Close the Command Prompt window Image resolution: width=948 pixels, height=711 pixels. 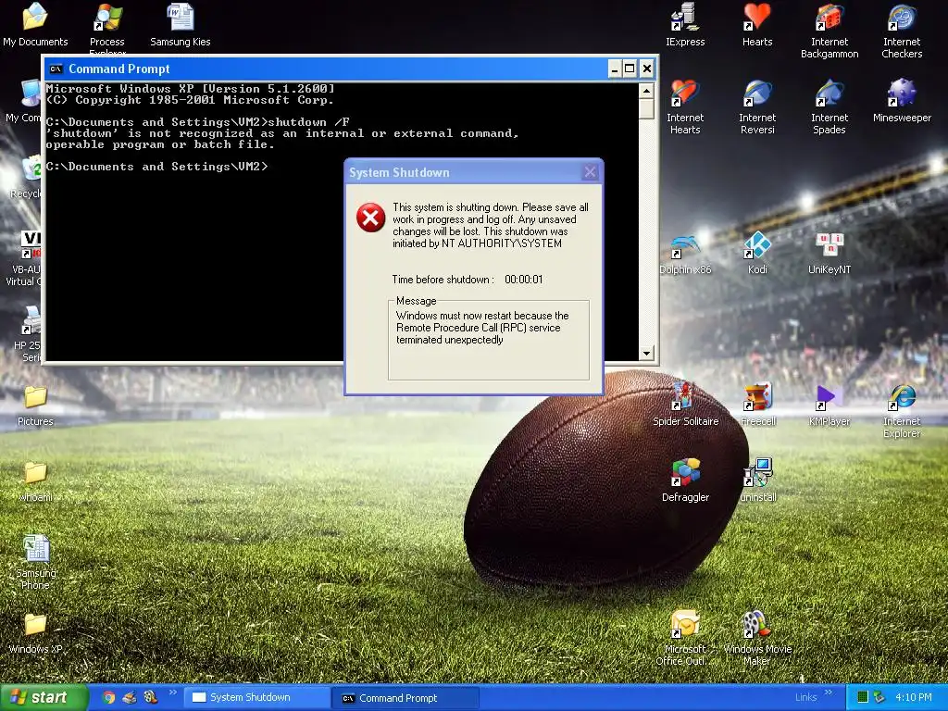(647, 69)
